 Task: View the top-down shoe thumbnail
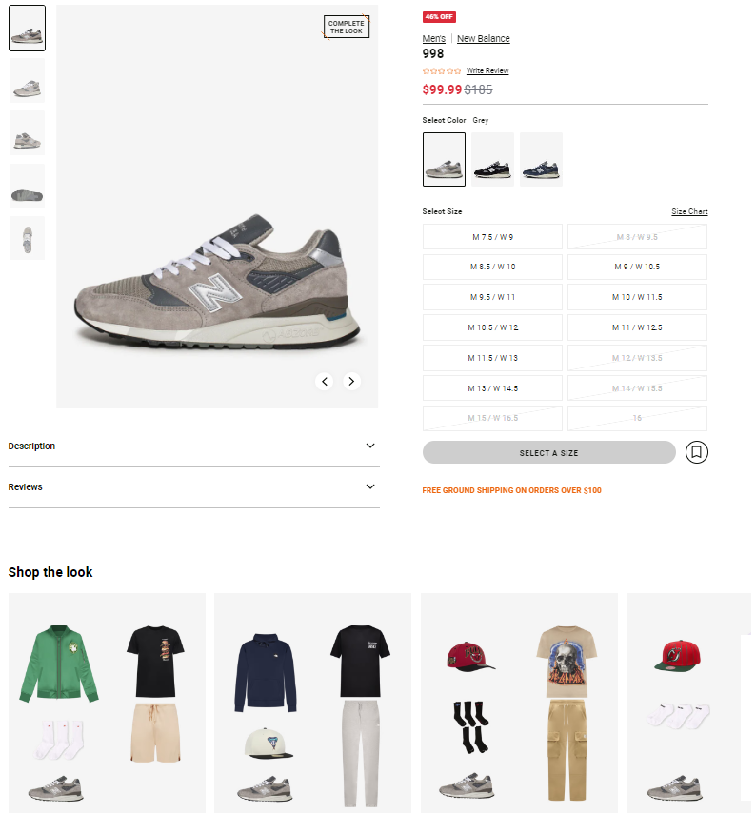click(x=27, y=238)
